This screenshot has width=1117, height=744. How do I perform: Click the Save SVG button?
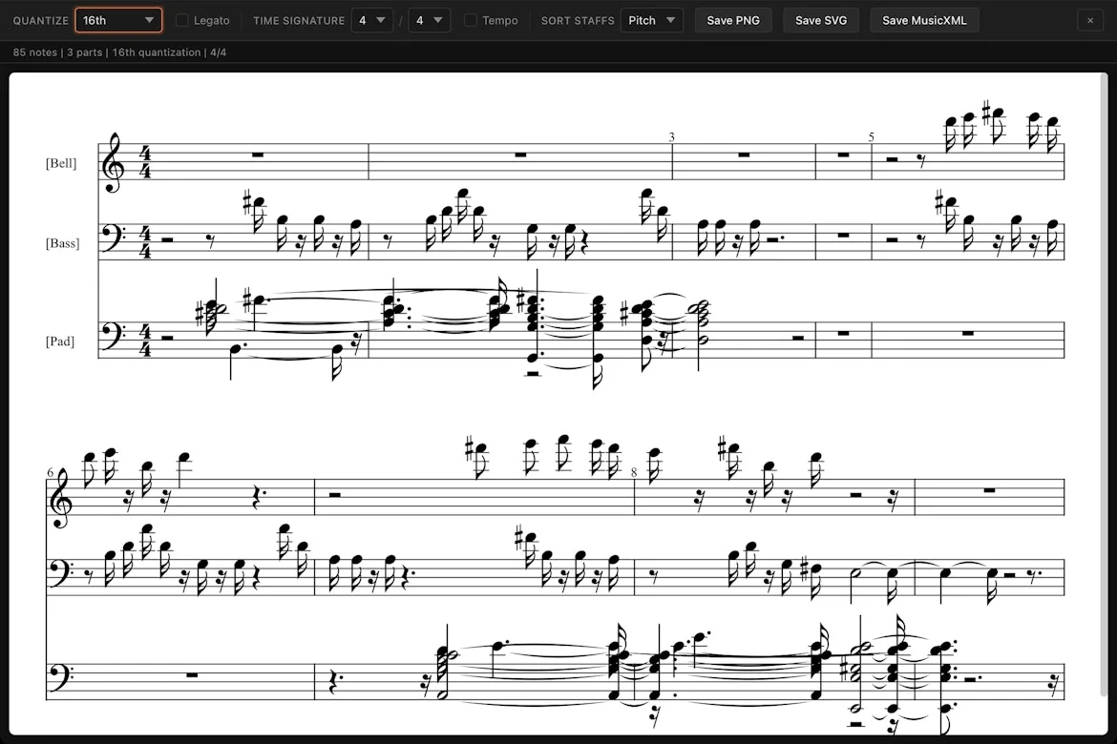[x=821, y=20]
